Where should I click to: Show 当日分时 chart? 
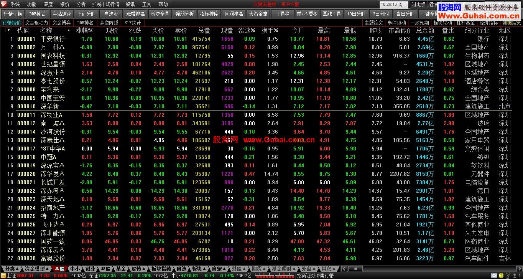pos(405,14)
